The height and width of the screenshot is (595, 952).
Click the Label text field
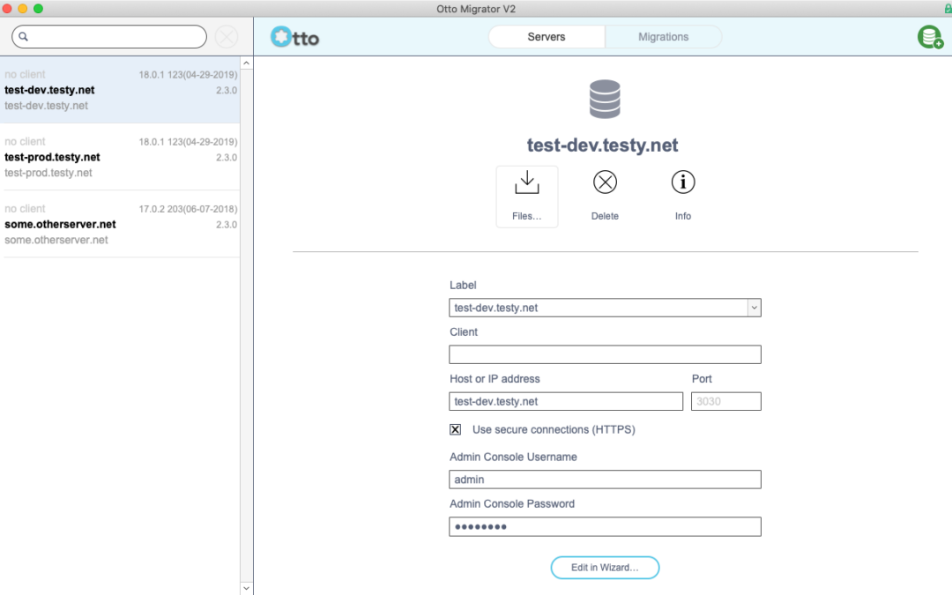599,308
